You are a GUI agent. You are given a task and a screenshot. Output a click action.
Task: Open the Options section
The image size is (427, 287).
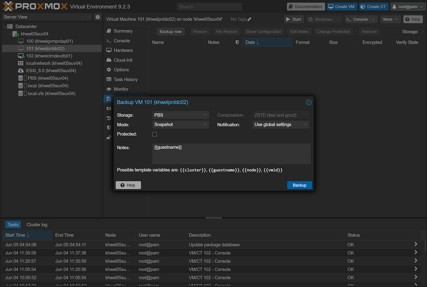coord(121,70)
